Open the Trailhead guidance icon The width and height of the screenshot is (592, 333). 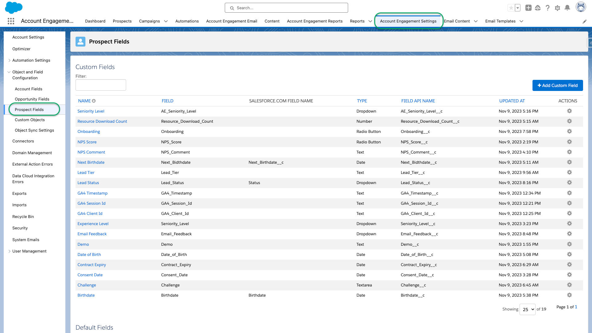click(x=538, y=8)
